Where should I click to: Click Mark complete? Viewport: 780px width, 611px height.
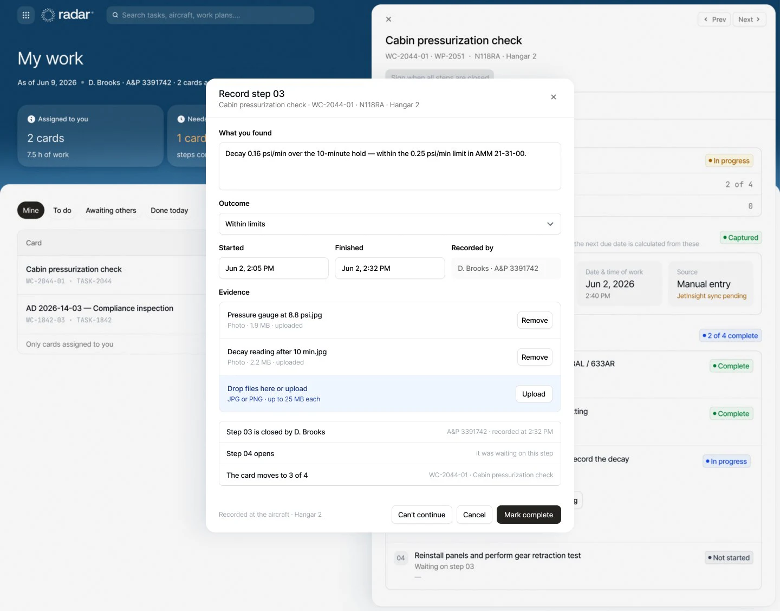(529, 515)
